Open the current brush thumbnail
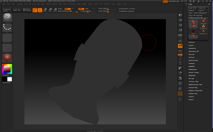 [x=7, y=18]
